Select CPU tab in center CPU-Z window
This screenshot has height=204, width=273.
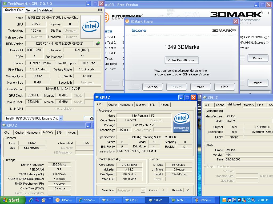[x=100, y=104]
